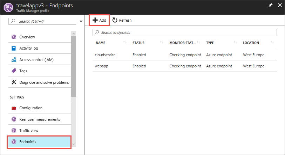The image size is (285, 155).
Task: Click Checking endpoint in webapp row
Action: pos(185,66)
